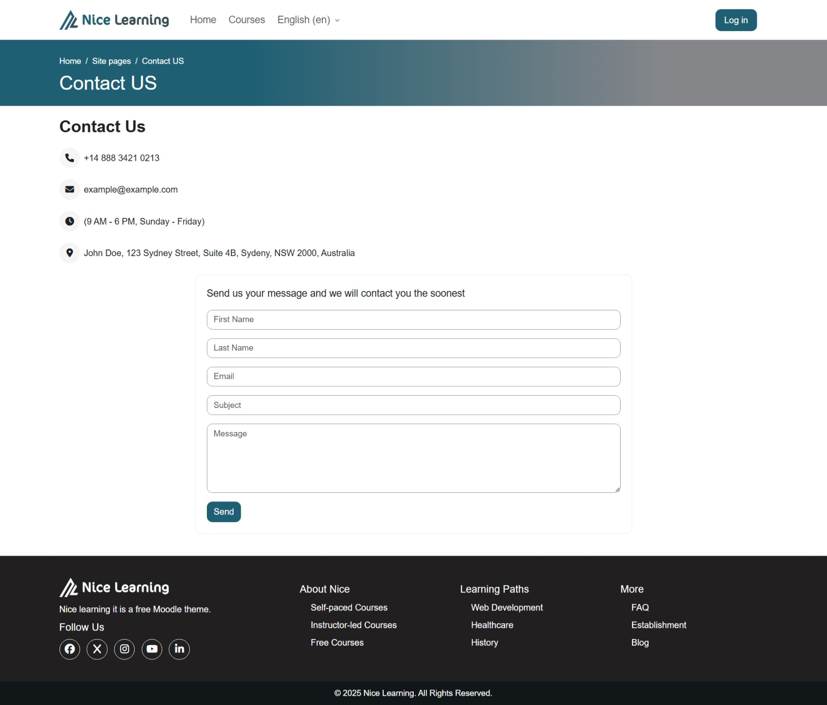827x705 pixels.
Task: Click the envelope icon beside the email
Action: click(x=69, y=190)
